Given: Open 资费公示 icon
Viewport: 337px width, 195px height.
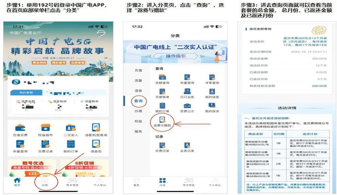Looking at the screenshot, I should point(187,106).
